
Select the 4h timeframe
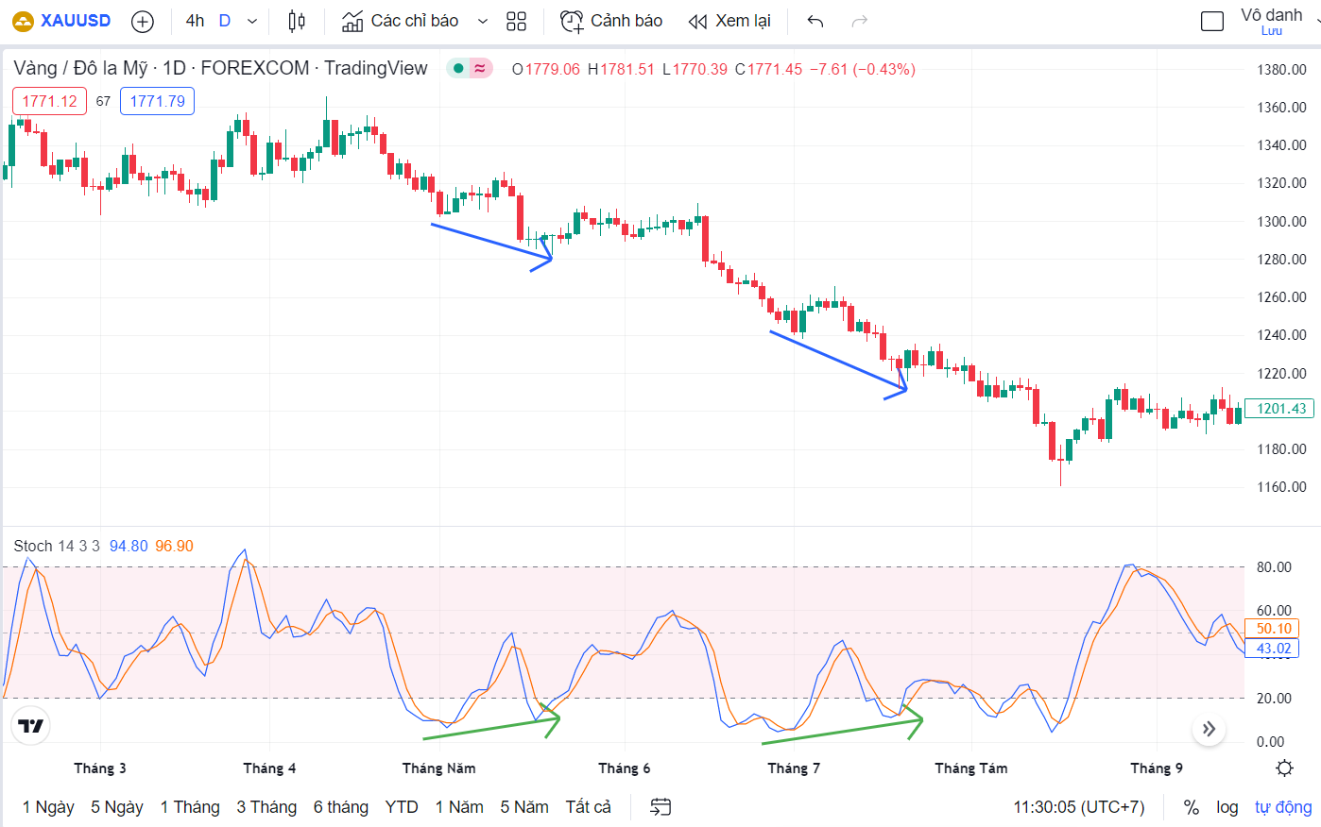(x=195, y=21)
